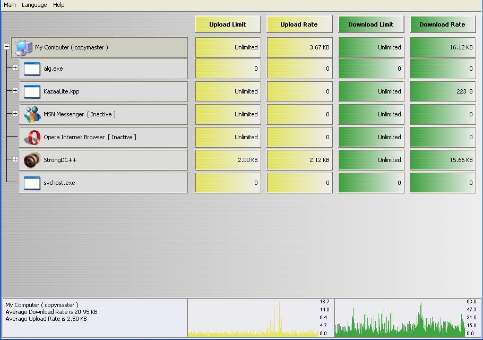Click svchost.exe download rate cell

click(x=443, y=183)
